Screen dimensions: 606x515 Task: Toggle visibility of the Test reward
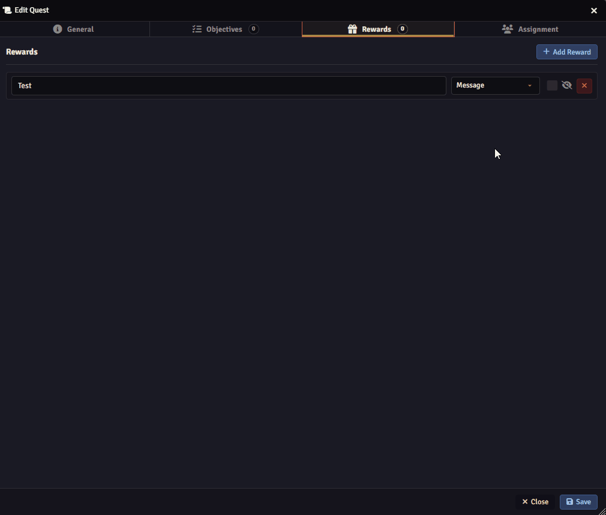(x=566, y=85)
